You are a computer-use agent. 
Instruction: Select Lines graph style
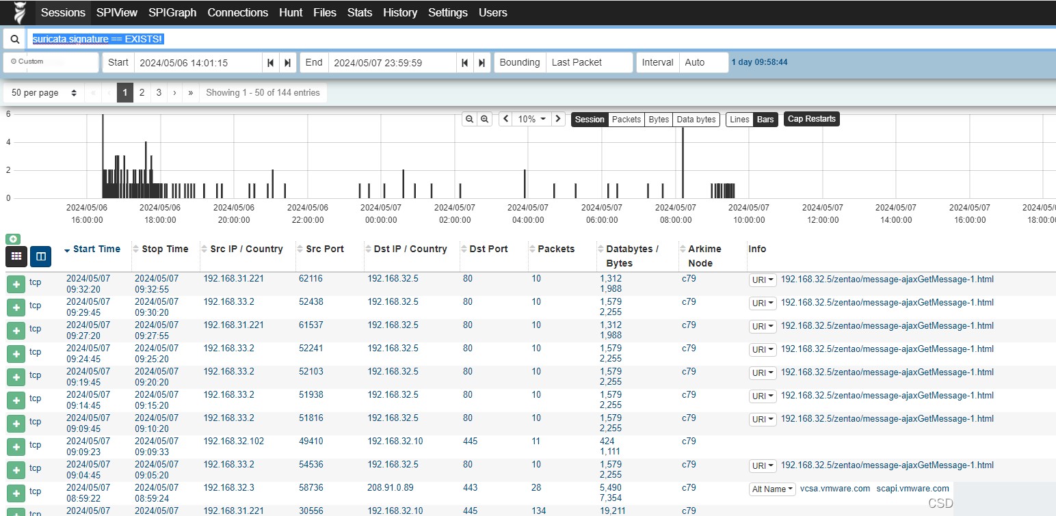point(739,120)
